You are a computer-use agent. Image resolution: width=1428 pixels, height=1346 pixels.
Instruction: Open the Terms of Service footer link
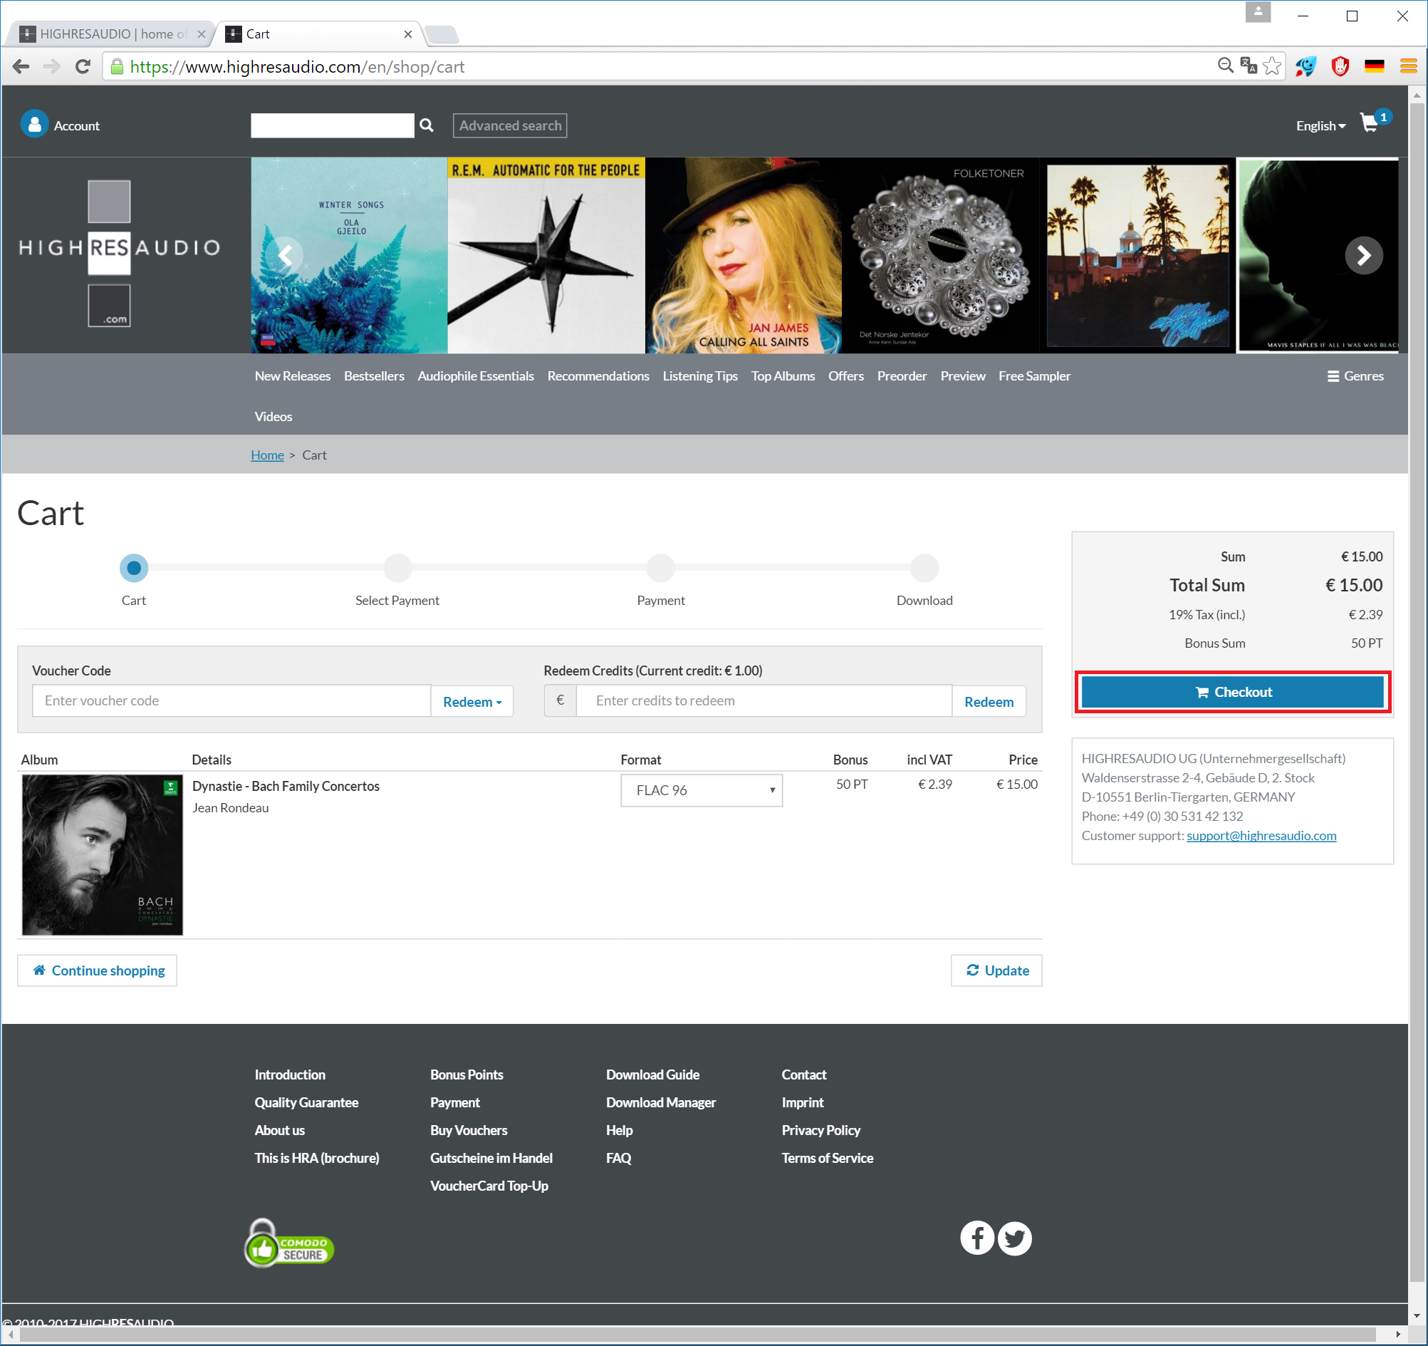tap(827, 1158)
